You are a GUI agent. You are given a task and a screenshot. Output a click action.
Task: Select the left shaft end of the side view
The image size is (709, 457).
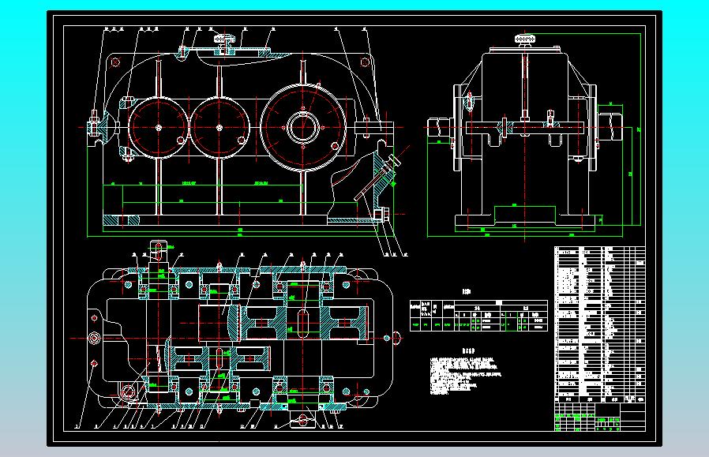tap(440, 128)
